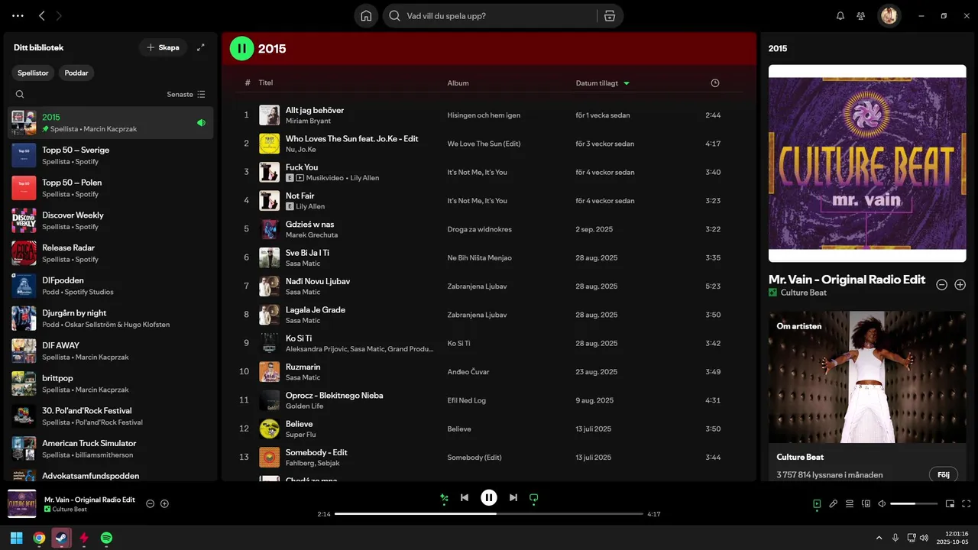Screen dimensions: 978x550
Task: Remove track via minus in player bar
Action: 151,503
